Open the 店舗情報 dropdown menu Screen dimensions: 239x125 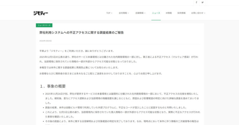140,13
